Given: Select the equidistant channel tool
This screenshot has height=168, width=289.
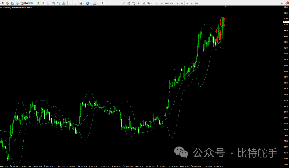Looking at the screenshot, I should point(129,3).
